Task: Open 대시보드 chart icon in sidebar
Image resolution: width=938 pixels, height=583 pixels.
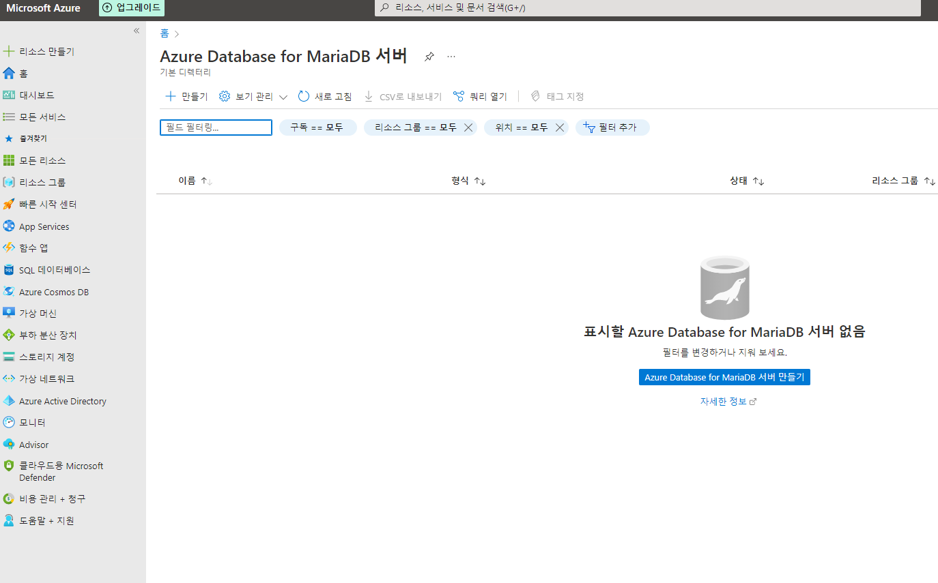Action: tap(9, 95)
